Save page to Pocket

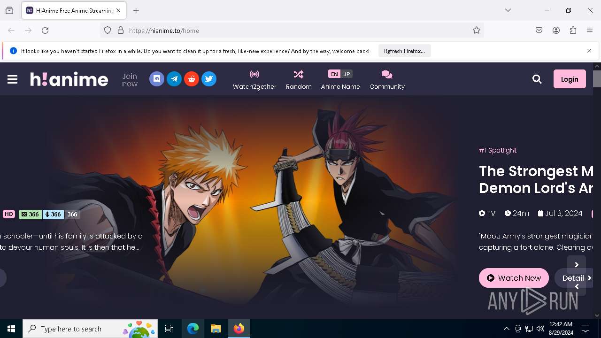[x=539, y=31]
